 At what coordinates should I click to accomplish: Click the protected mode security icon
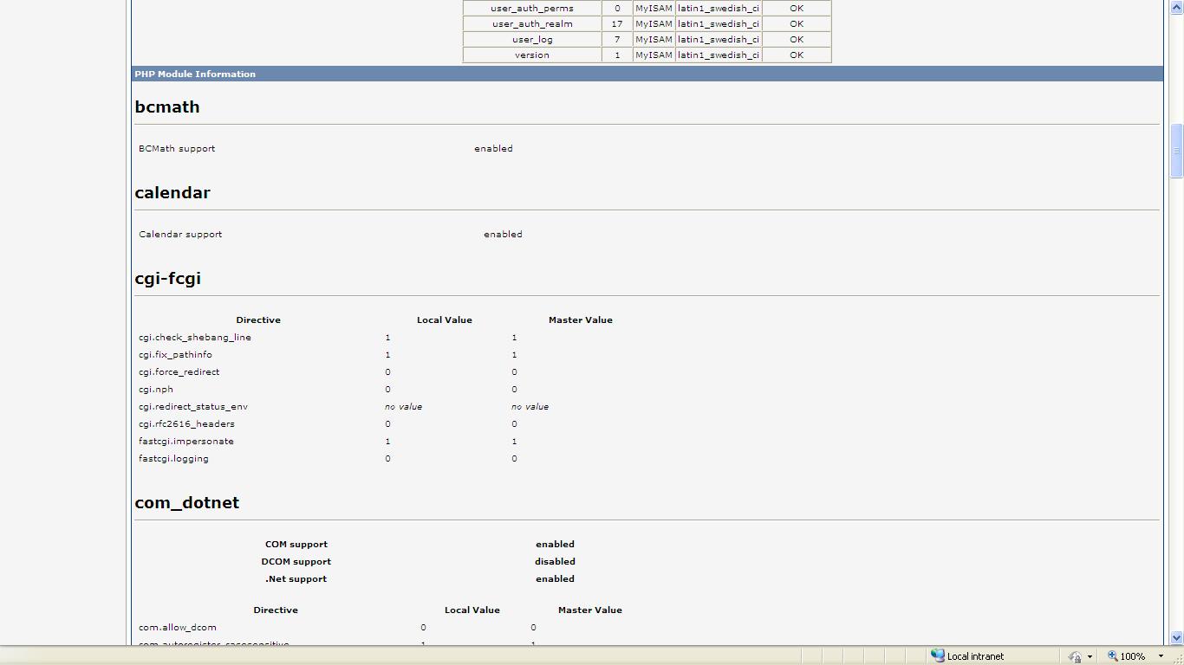1075,656
